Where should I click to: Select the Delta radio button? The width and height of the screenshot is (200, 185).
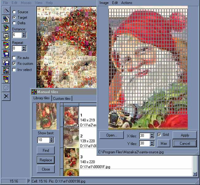14,23
